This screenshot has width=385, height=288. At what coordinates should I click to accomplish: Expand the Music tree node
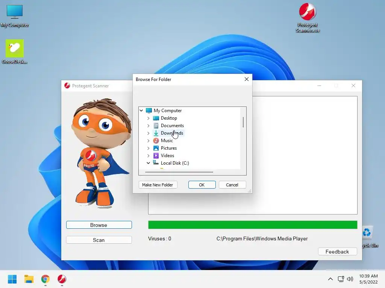point(148,141)
